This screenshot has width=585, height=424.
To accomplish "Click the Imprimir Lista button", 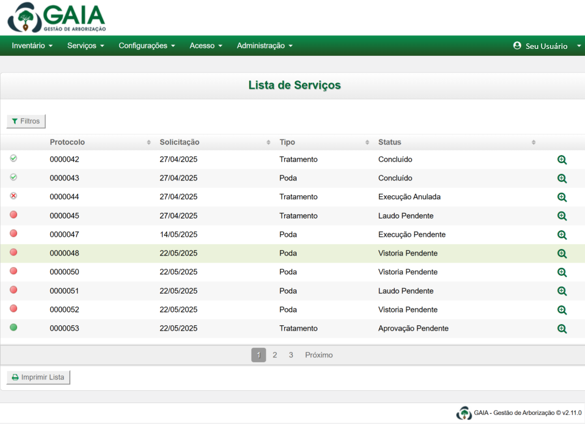I will click(39, 377).
